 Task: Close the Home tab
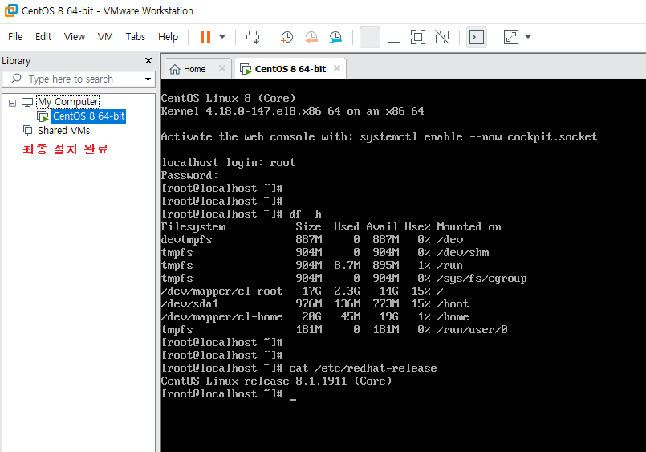[x=222, y=68]
